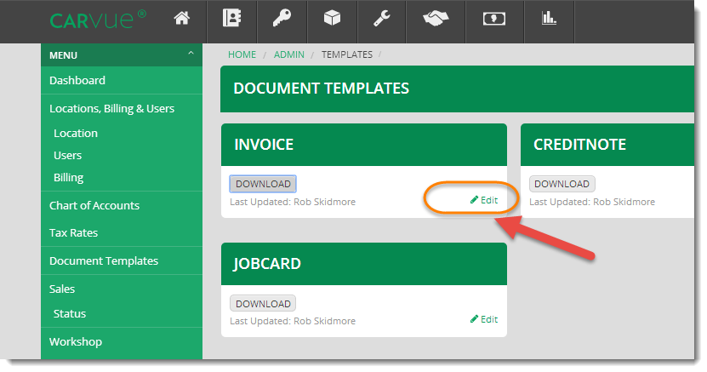The width and height of the screenshot is (707, 372).
Task: Click the CarVue logo
Action: [98, 20]
